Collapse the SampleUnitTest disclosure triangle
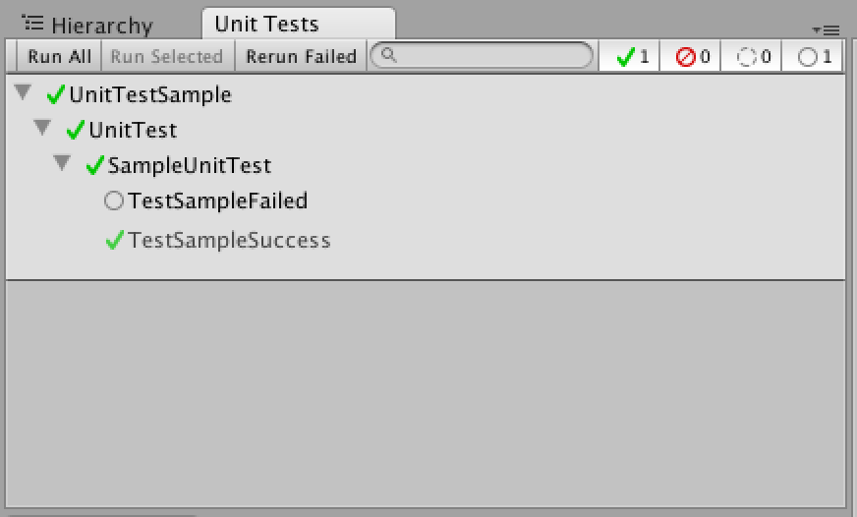857x517 pixels. (x=62, y=162)
